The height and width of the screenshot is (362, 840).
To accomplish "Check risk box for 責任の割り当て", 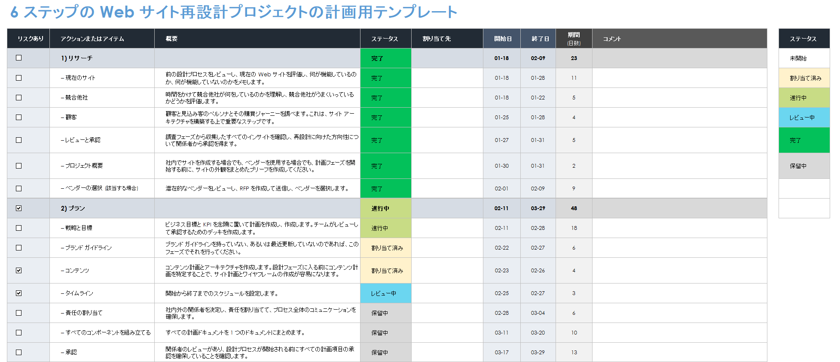I will click(x=18, y=313).
